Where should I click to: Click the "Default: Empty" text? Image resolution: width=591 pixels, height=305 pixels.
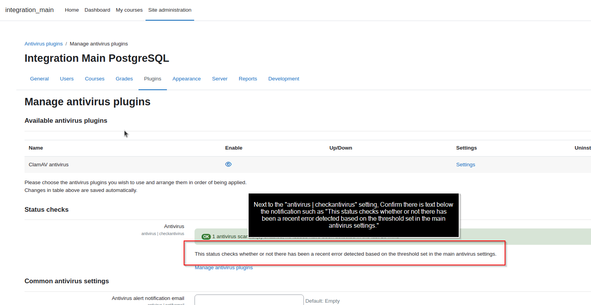click(323, 301)
